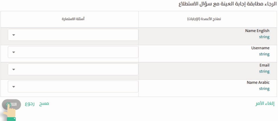Image resolution: width=278 pixels, height=121 pixels.
Task: Expand the Name Arabic dropdown arrow
Action: (14, 87)
